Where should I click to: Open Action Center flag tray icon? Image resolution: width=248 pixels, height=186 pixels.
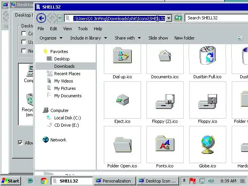click(192, 181)
